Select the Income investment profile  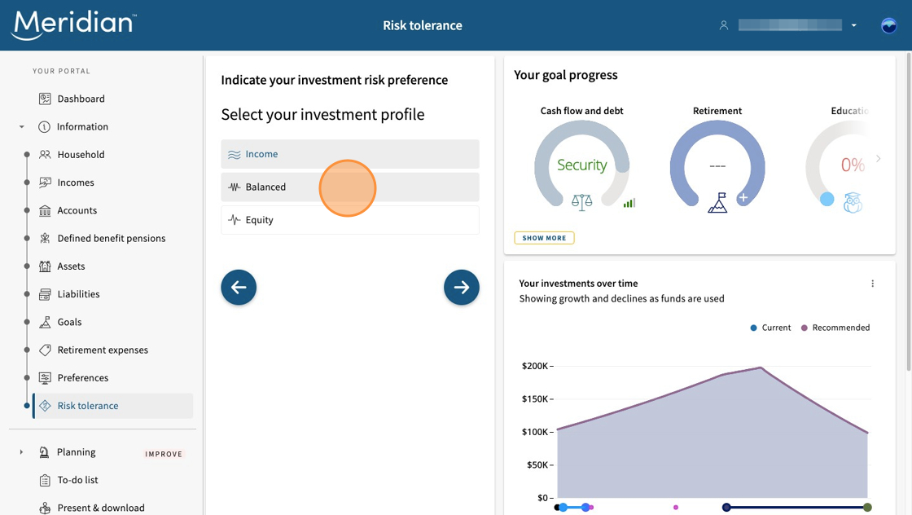tap(350, 154)
